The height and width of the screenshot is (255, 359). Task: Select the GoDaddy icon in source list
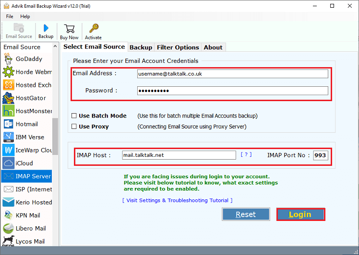[x=8, y=59]
